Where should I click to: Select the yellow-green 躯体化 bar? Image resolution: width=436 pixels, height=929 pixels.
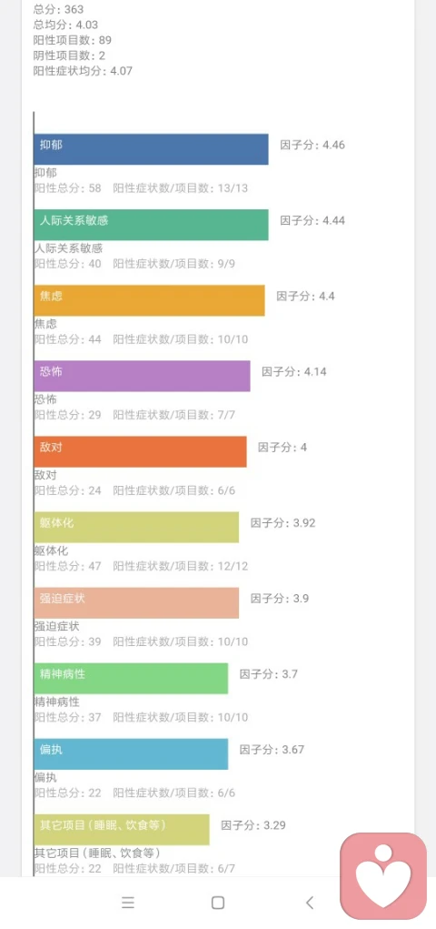point(136,527)
